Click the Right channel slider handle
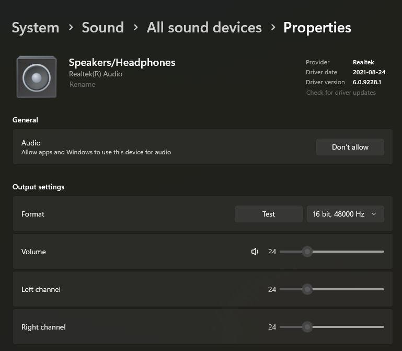The height and width of the screenshot is (351, 402). [x=307, y=327]
